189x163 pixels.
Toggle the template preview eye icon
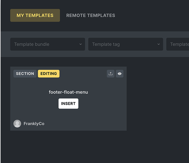(x=120, y=74)
